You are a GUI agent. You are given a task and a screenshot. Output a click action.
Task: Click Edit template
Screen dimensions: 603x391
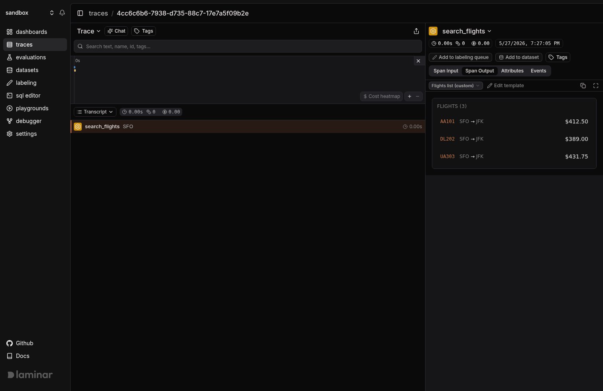[x=505, y=86]
